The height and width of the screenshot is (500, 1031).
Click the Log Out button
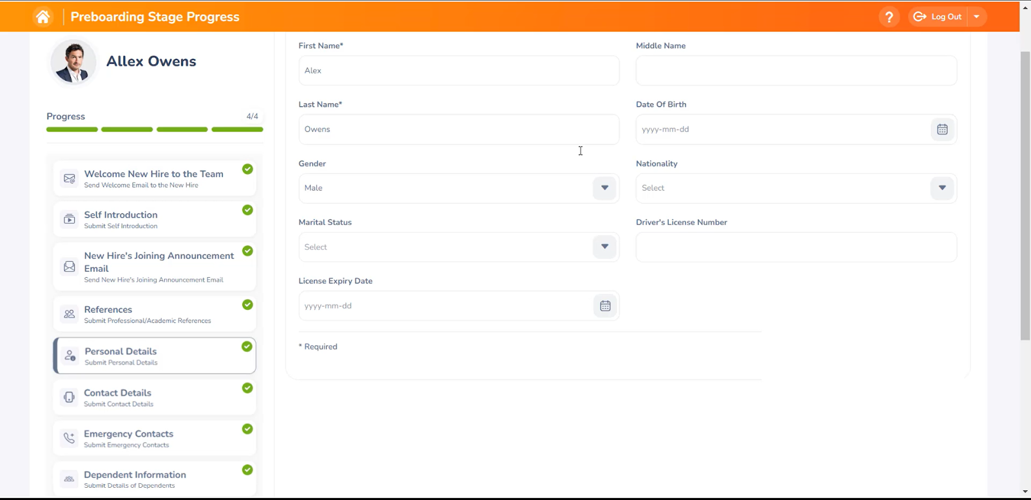(x=938, y=17)
